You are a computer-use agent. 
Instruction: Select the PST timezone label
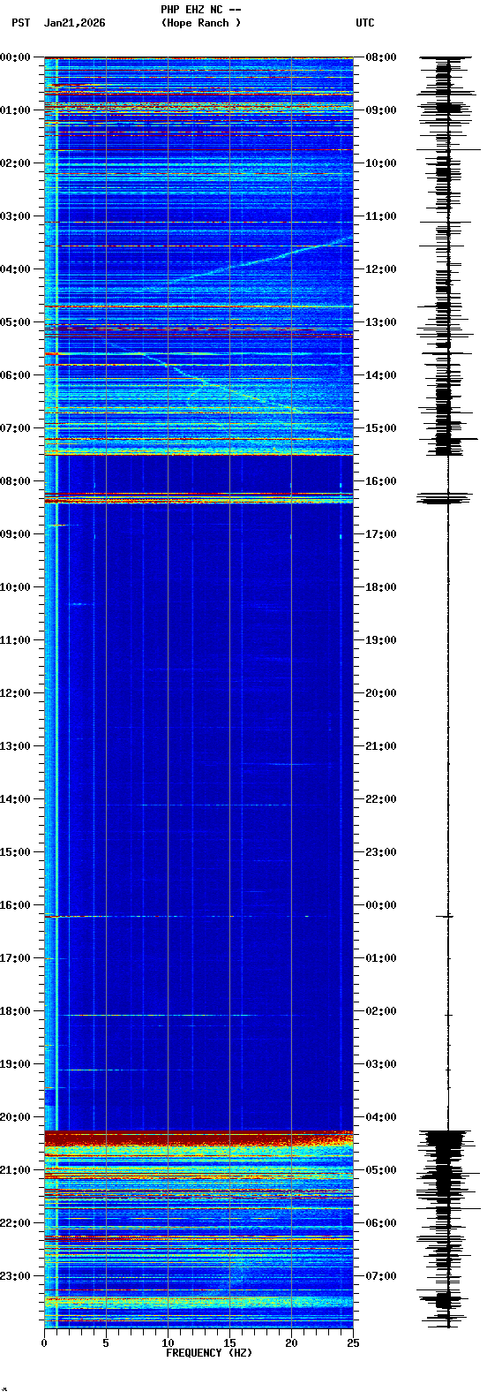20,23
